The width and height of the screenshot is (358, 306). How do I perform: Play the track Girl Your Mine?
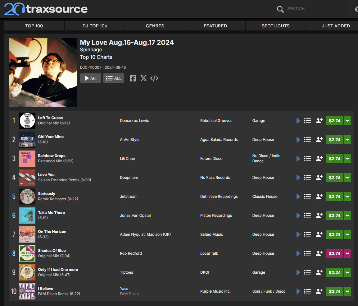pos(298,140)
